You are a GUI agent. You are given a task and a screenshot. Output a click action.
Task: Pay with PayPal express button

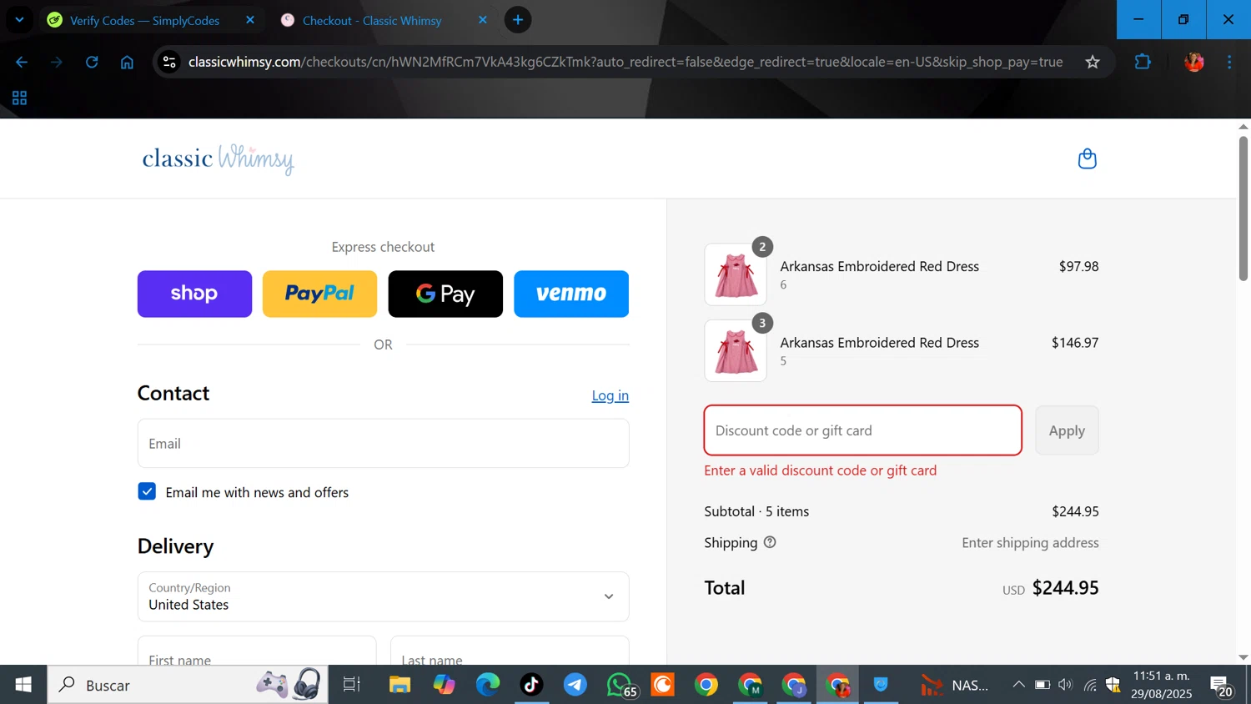(319, 294)
